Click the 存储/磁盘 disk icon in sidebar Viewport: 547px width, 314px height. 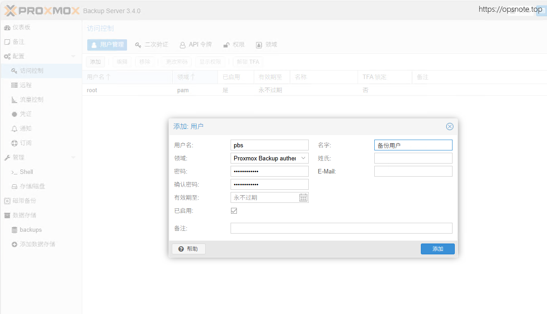14,187
